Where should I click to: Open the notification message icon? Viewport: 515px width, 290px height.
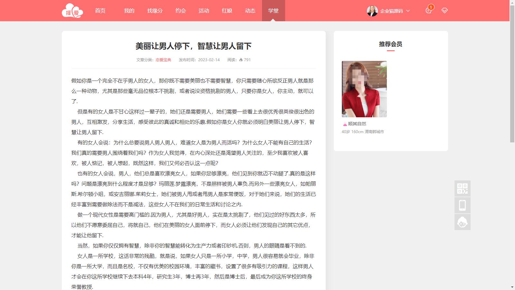pyautogui.click(x=428, y=11)
